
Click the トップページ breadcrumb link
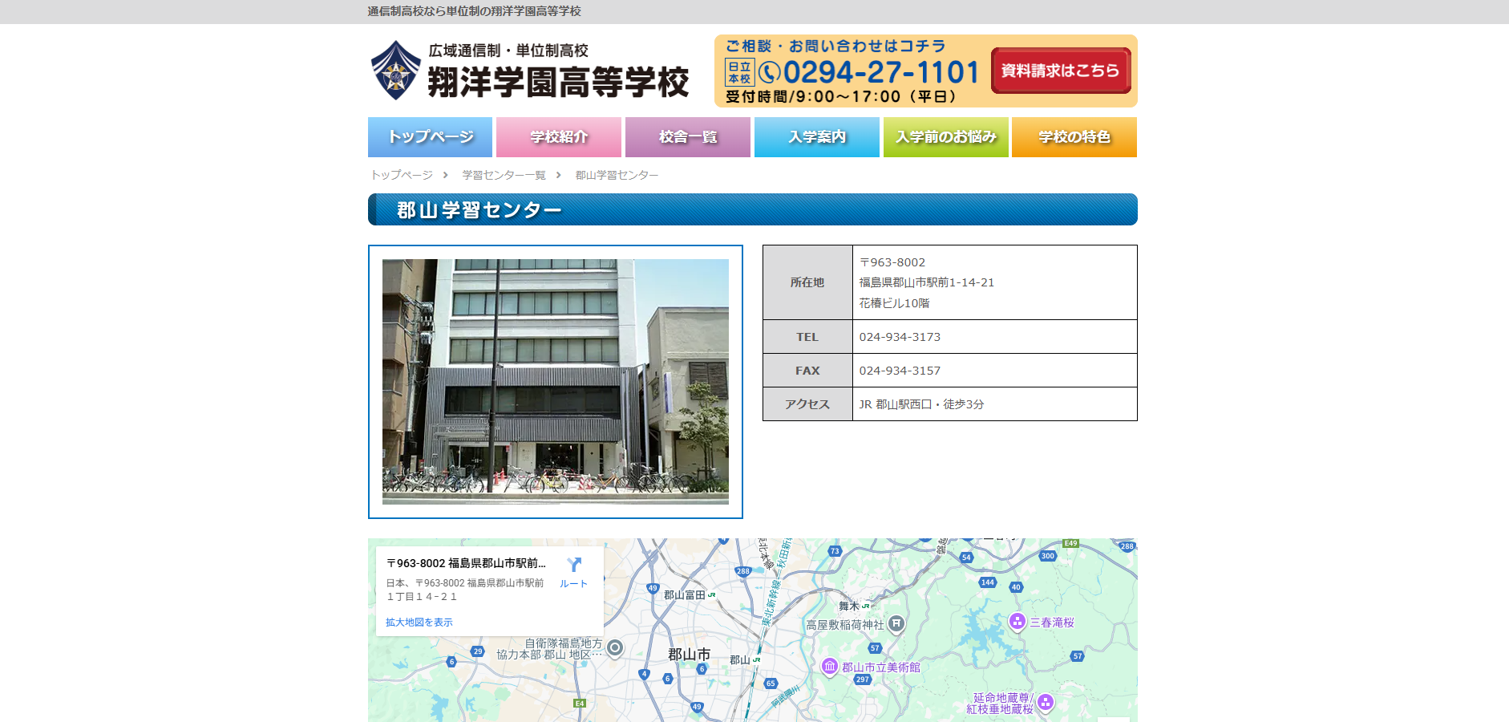(402, 175)
